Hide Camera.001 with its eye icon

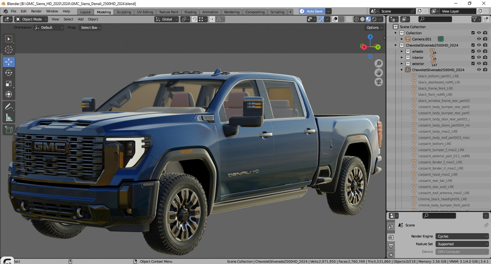tap(479, 39)
